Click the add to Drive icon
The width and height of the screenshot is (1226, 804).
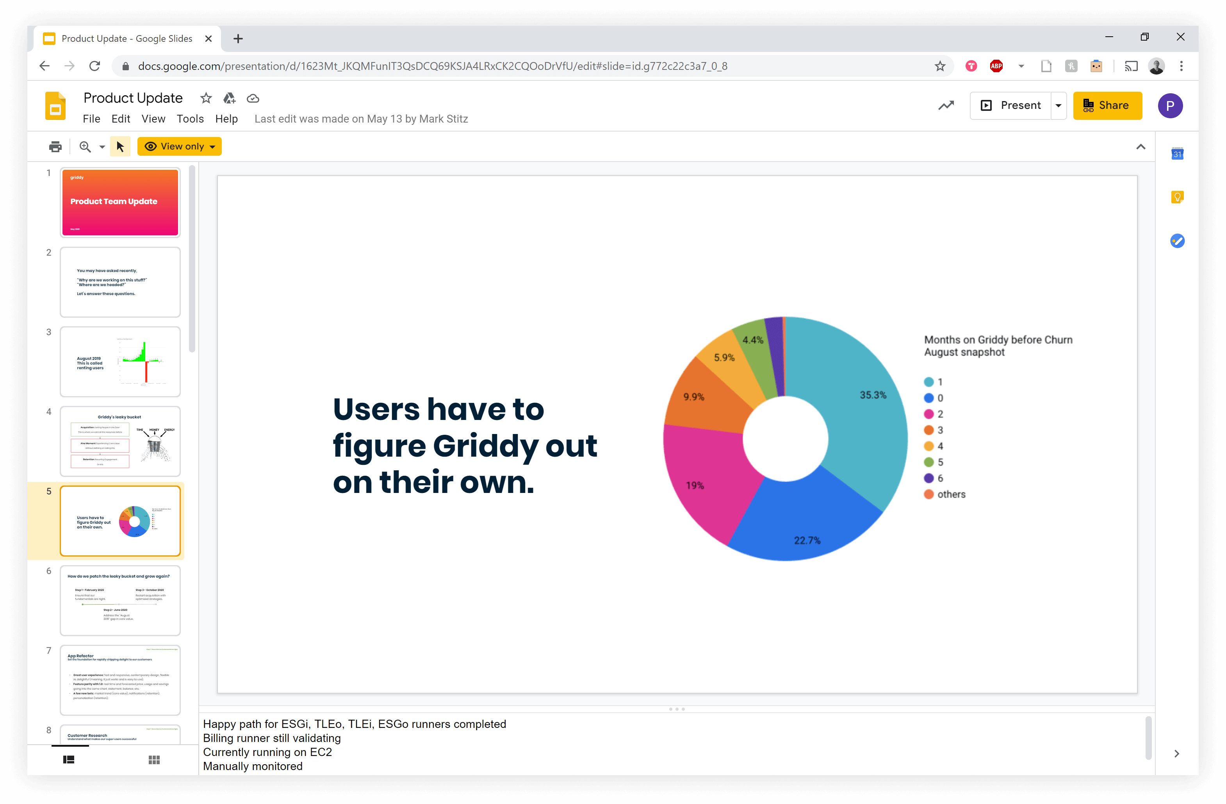tap(229, 98)
